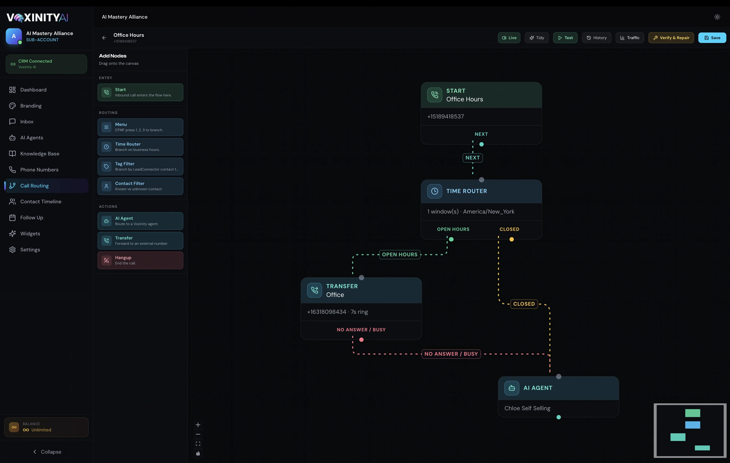
Task: Click the CLOSED output handle
Action: [511, 239]
